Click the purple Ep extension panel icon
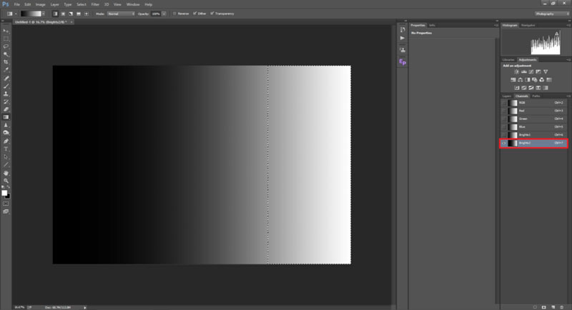The image size is (572, 310). tap(403, 62)
